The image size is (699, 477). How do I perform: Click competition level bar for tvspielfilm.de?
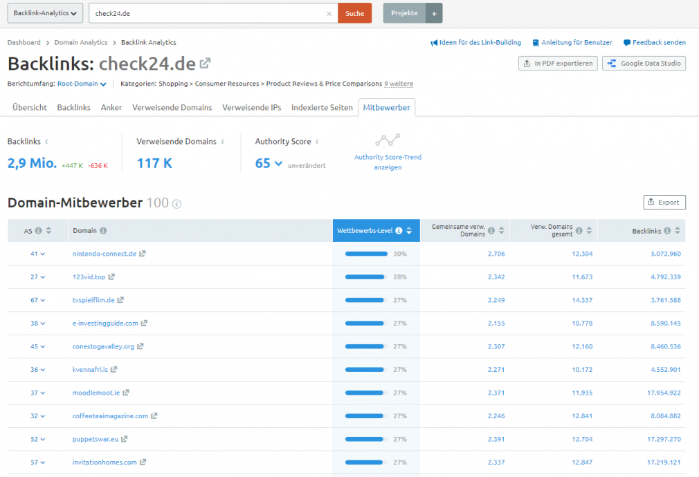click(366, 300)
